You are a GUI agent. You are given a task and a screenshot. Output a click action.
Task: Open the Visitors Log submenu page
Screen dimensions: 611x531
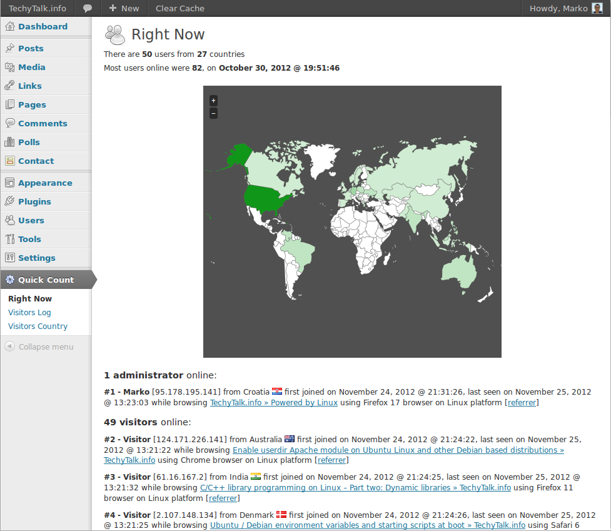pos(29,312)
